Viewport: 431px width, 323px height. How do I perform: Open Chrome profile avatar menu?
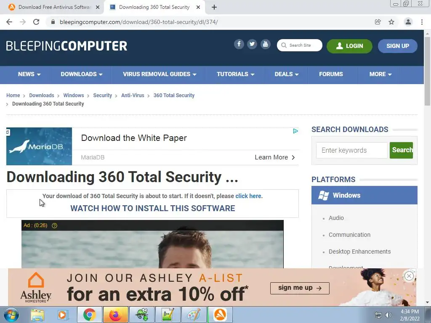408,22
